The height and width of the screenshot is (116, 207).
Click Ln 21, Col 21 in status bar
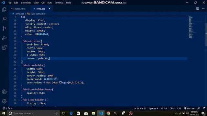click(x=140, y=108)
